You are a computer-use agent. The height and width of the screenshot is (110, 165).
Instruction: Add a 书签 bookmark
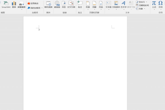click(x=64, y=4)
